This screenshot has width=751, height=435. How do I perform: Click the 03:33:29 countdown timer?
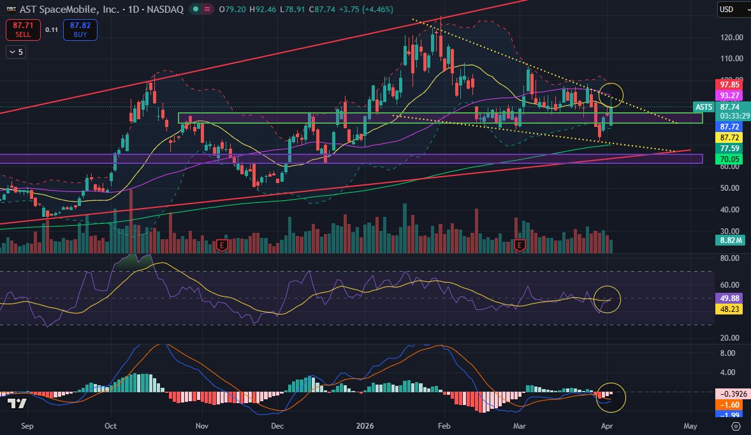point(734,116)
